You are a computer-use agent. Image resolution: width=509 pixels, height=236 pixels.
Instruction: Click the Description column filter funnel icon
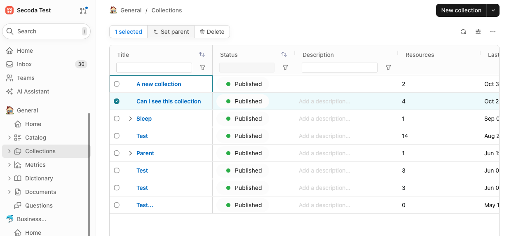coord(388,68)
